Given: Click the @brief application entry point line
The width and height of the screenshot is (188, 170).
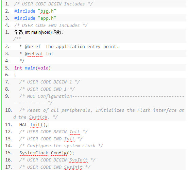Looking at the screenshot, I should [69, 47].
